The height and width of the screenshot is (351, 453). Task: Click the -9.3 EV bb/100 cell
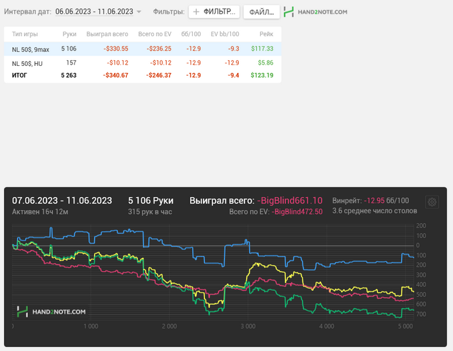(234, 48)
